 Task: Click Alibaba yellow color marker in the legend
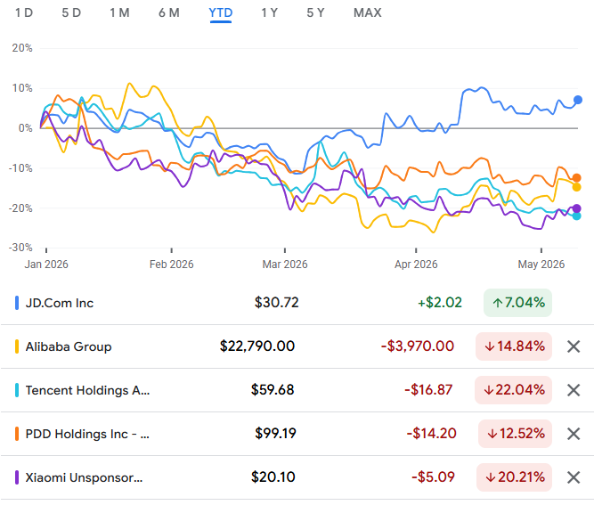[17, 346]
